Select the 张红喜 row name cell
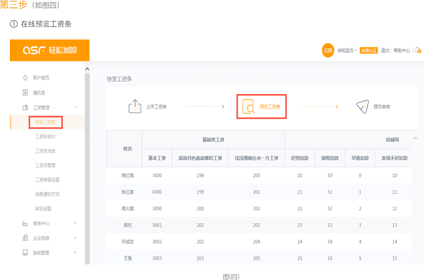The width and height of the screenshot is (424, 280). pyautogui.click(x=127, y=192)
